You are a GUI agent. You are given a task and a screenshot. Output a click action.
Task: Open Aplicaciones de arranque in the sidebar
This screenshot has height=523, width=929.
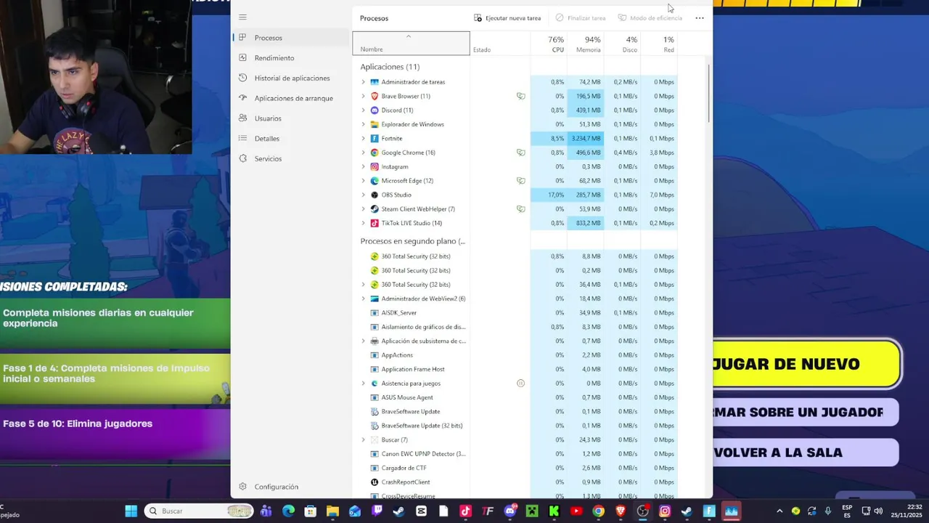tap(290, 98)
